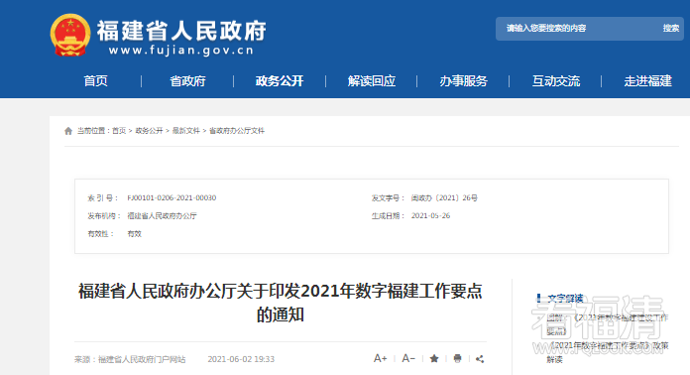The width and height of the screenshot is (690, 375).
Task: Click the home icon in breadcrumb
Action: 68,131
